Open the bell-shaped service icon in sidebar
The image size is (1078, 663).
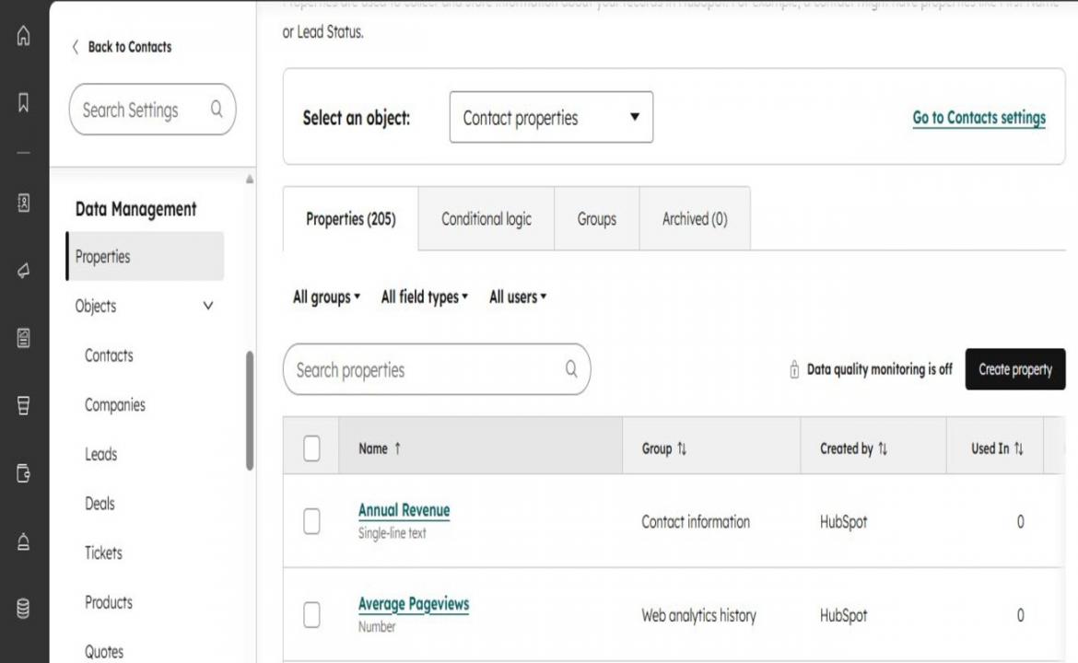coord(23,541)
